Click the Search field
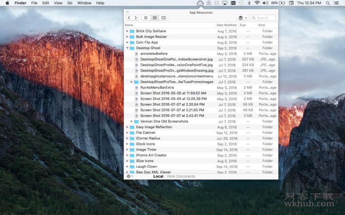 pyautogui.click(x=263, y=18)
